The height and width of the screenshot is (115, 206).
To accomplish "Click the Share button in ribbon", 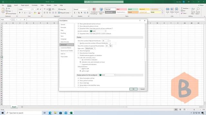I will (201, 5).
